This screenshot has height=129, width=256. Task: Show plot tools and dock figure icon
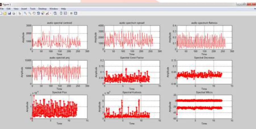click(75, 13)
